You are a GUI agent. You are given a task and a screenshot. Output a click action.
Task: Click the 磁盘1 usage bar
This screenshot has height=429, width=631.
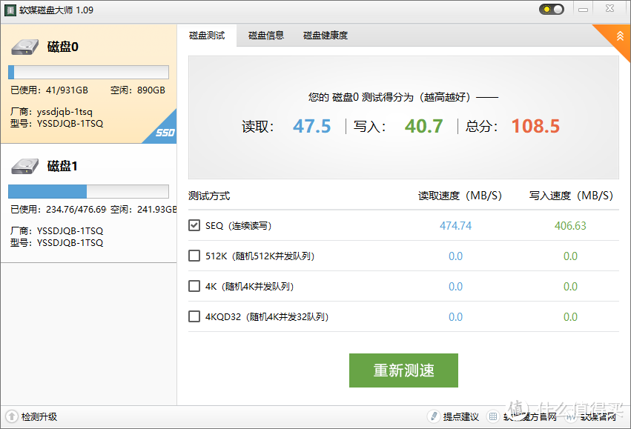88,191
